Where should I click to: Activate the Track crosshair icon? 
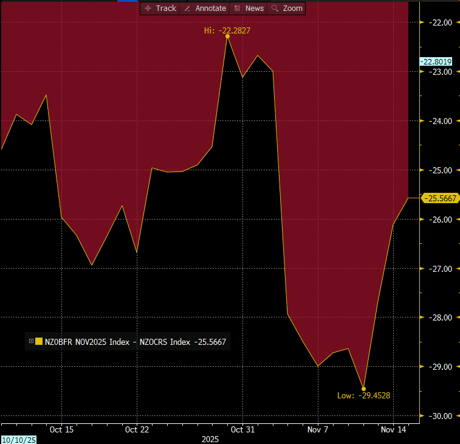pyautogui.click(x=148, y=8)
